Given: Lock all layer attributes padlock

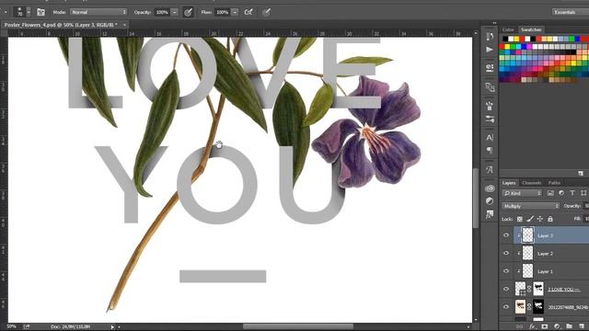Looking at the screenshot, I should pyautogui.click(x=550, y=219).
